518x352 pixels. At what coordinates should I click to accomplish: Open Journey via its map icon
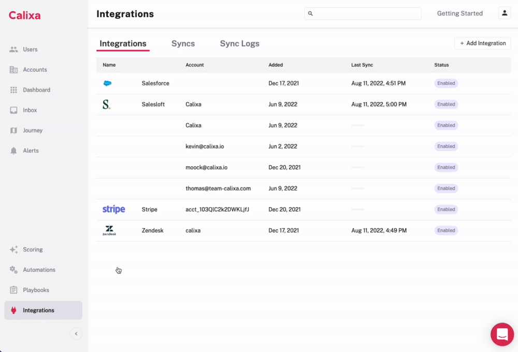tap(13, 130)
